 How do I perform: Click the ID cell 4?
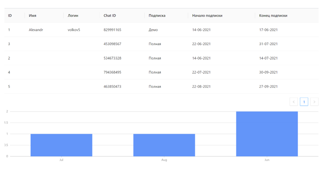coord(9,72)
